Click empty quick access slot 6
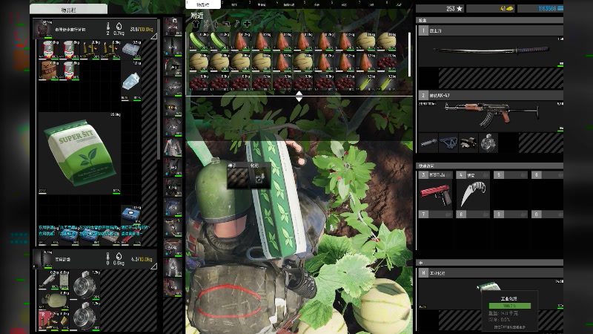593x334 pixels. point(547,194)
